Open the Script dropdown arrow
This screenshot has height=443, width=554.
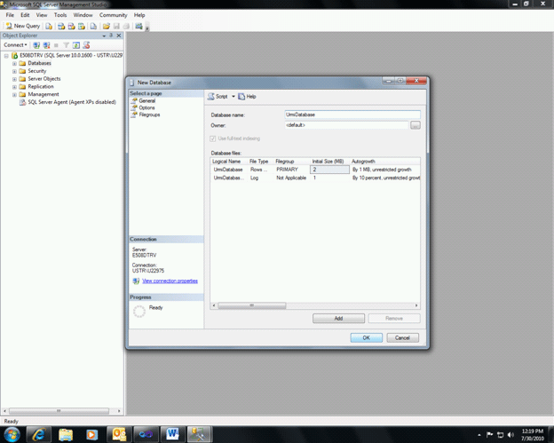tap(233, 97)
